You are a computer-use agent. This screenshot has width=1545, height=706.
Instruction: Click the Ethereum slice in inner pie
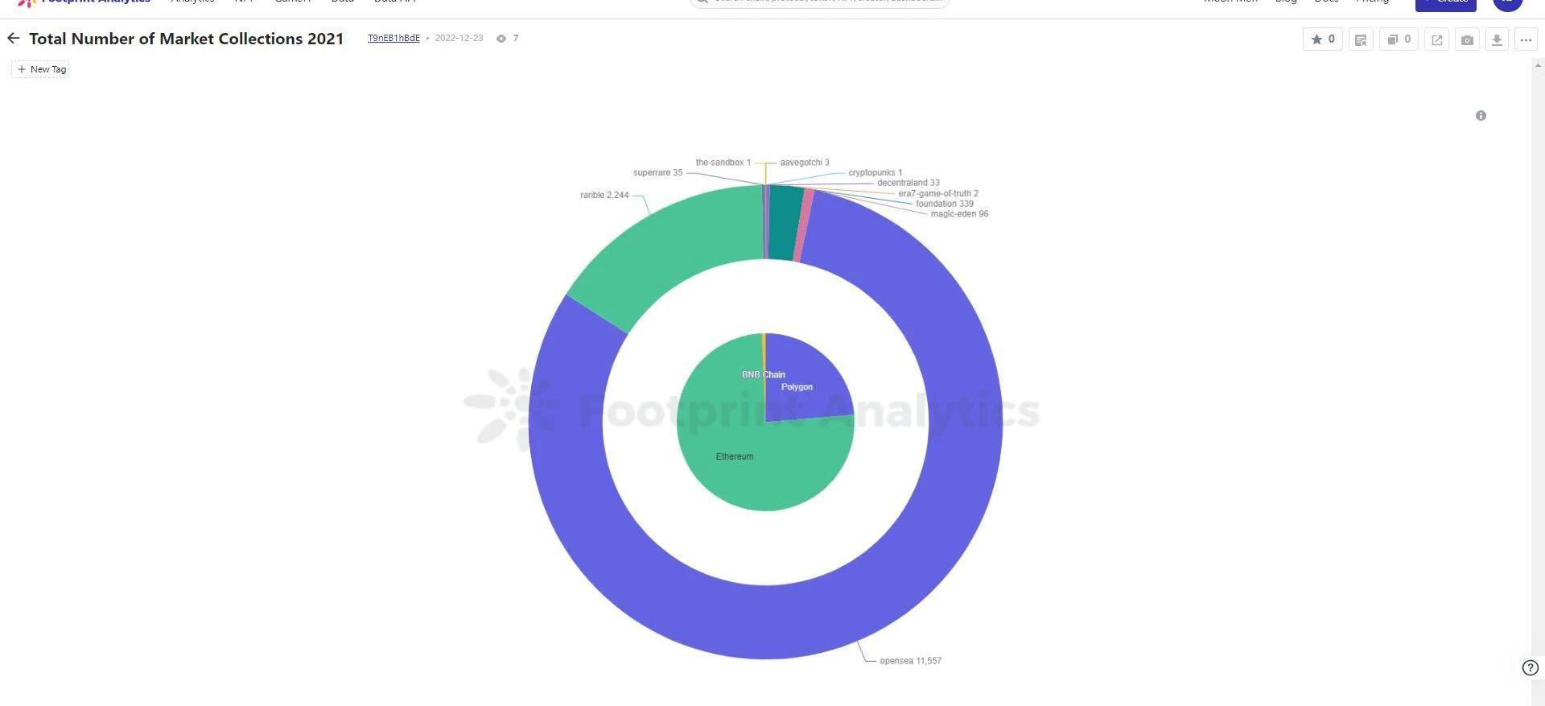coord(735,467)
